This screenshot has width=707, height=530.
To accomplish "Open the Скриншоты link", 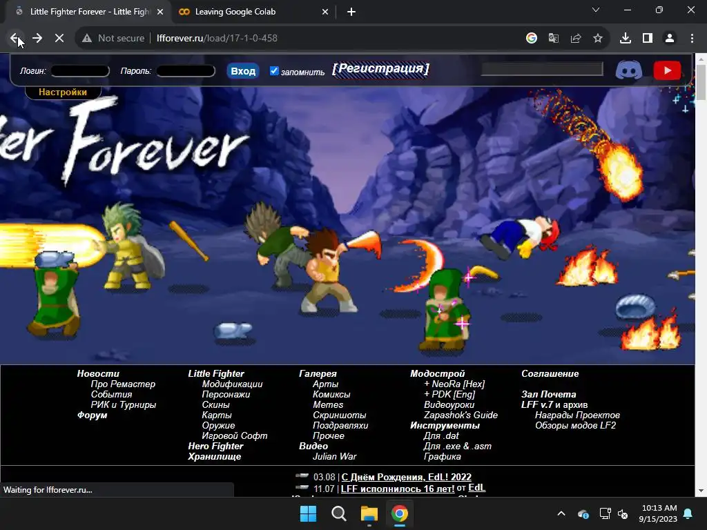I will [340, 415].
